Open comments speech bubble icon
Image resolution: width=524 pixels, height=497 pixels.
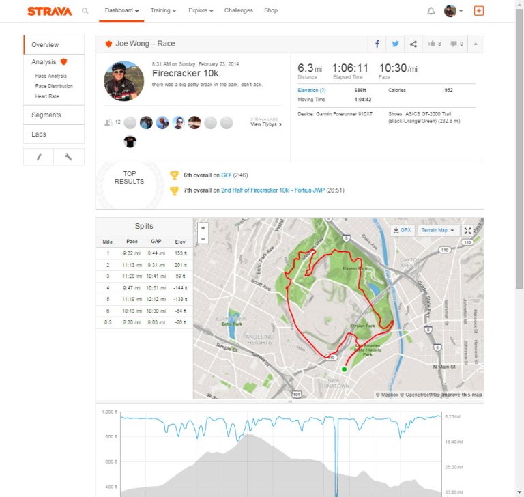coord(456,44)
